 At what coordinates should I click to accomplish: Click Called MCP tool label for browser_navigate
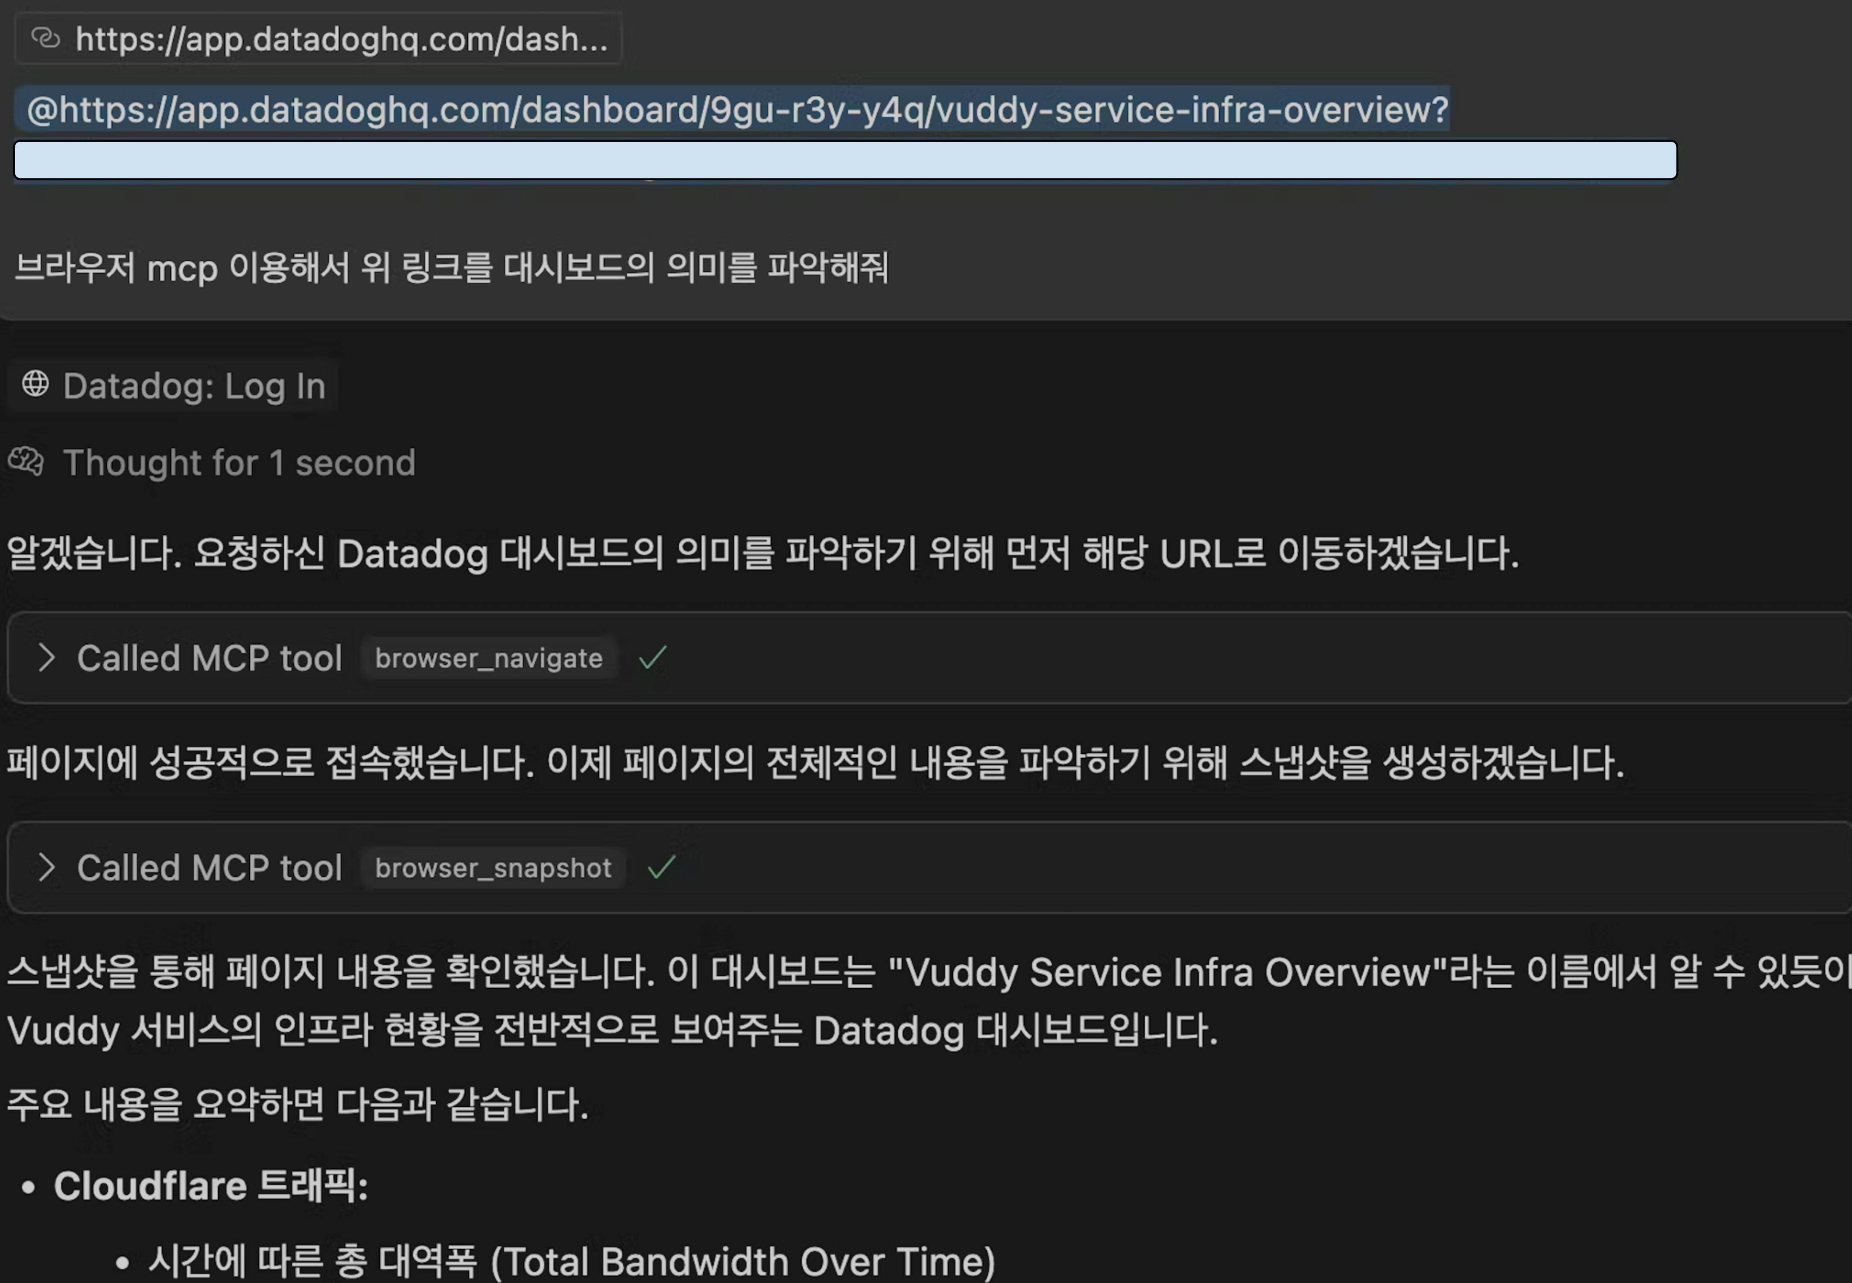click(x=209, y=659)
